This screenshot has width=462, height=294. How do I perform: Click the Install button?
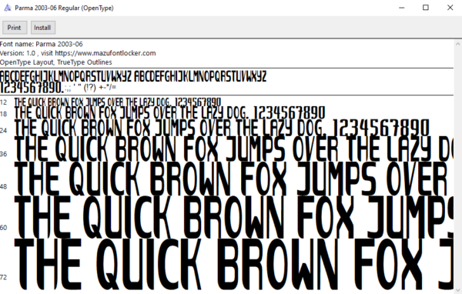42,28
